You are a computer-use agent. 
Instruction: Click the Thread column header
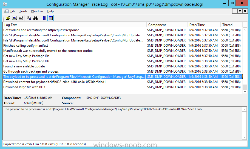click(x=232, y=25)
